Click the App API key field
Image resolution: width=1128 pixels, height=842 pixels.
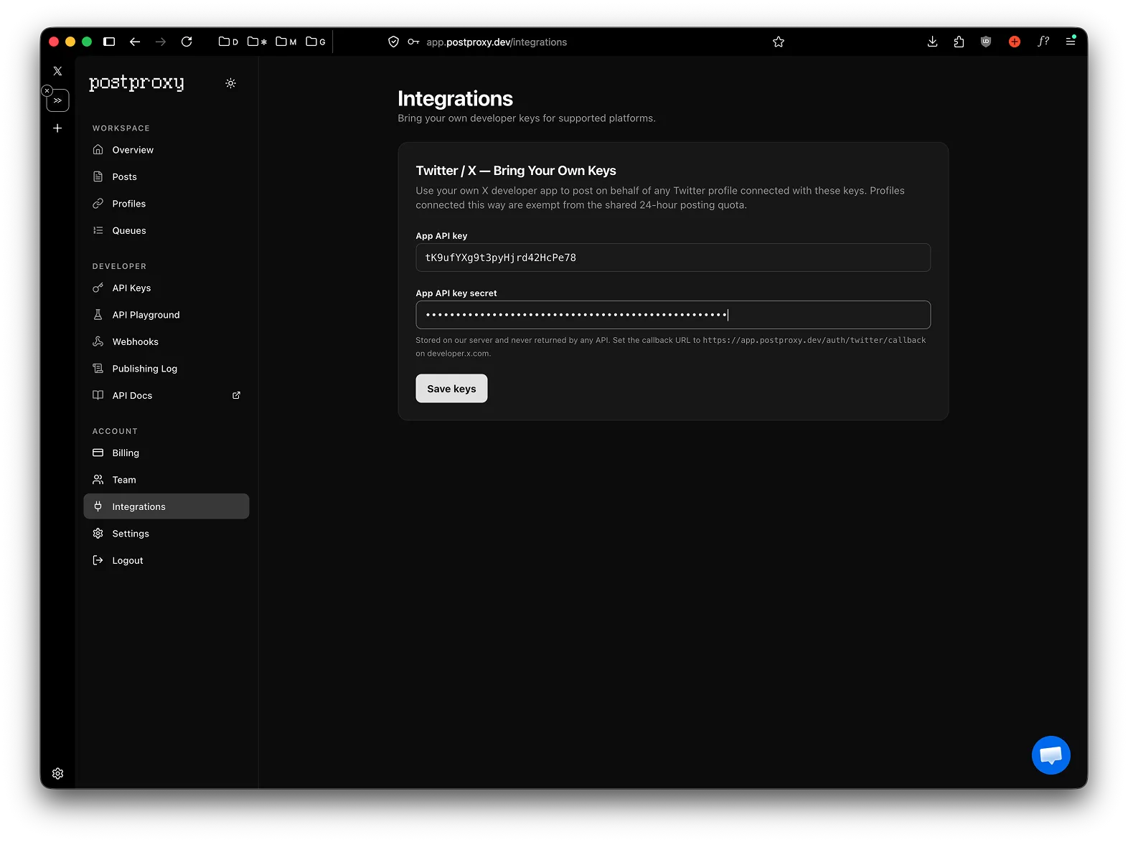pos(673,257)
